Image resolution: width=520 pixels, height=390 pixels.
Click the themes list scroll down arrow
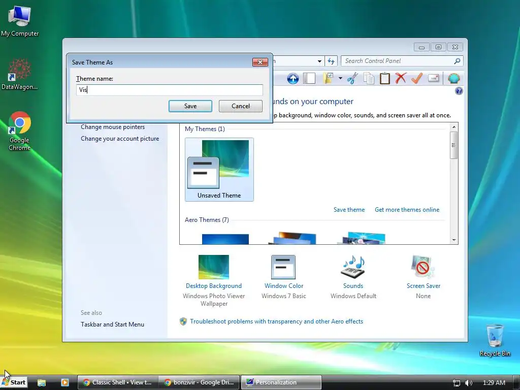454,240
